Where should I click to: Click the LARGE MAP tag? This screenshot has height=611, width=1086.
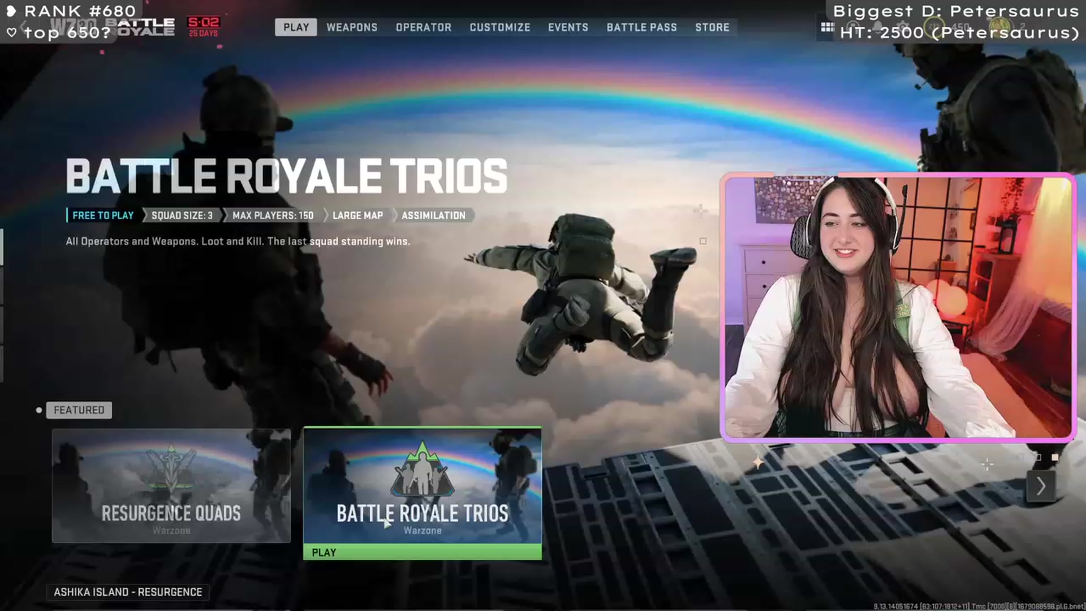click(357, 216)
